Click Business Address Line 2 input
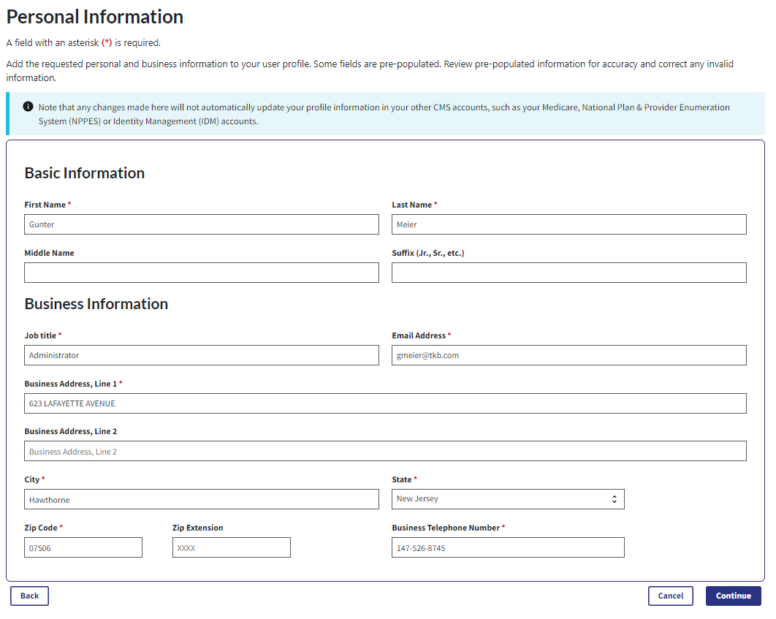This screenshot has width=776, height=619. [385, 451]
